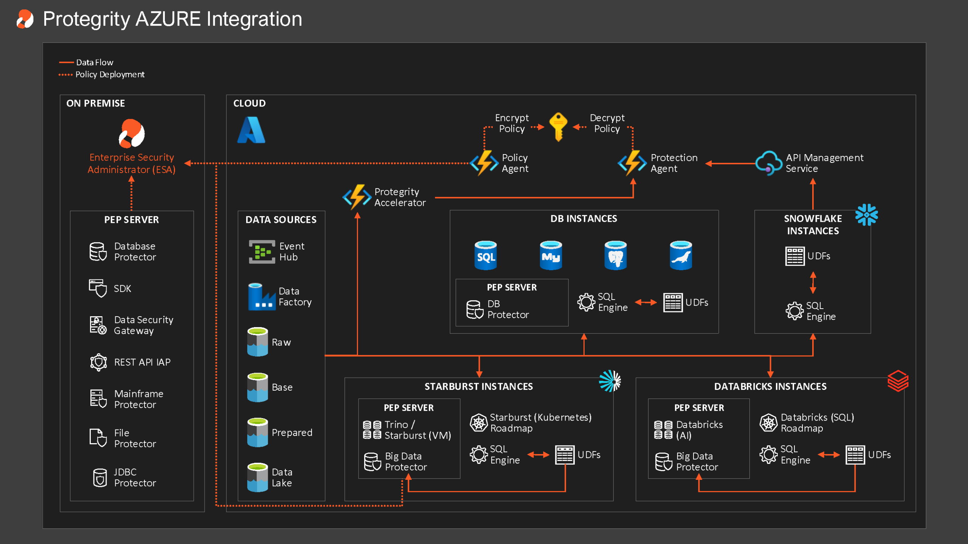968x544 pixels.
Task: Click the Azure logo in the Cloud section
Action: 251,130
